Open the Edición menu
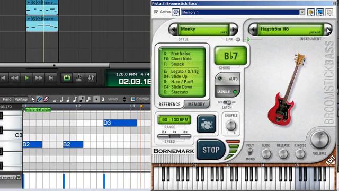The height and width of the screenshot is (191, 339). (140, 99)
